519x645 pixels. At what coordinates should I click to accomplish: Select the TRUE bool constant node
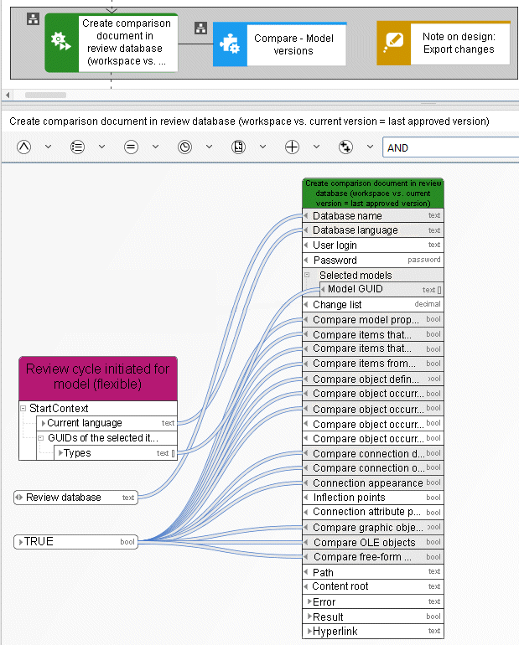(x=75, y=542)
